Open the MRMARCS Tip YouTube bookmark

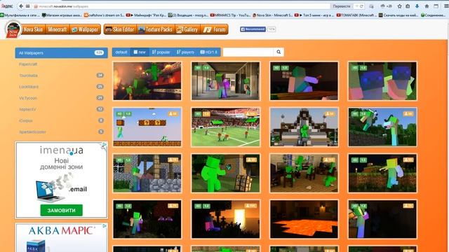pos(230,15)
